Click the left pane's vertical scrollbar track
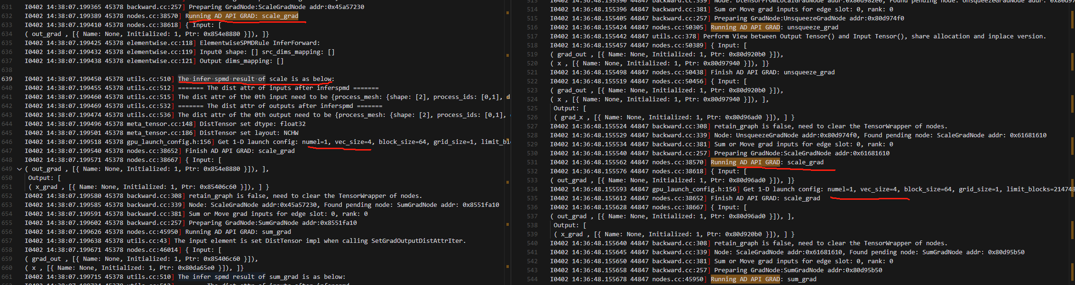1075x285 pixels. [508, 142]
